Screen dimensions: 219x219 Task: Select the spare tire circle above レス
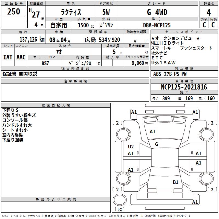[x=120, y=200]
